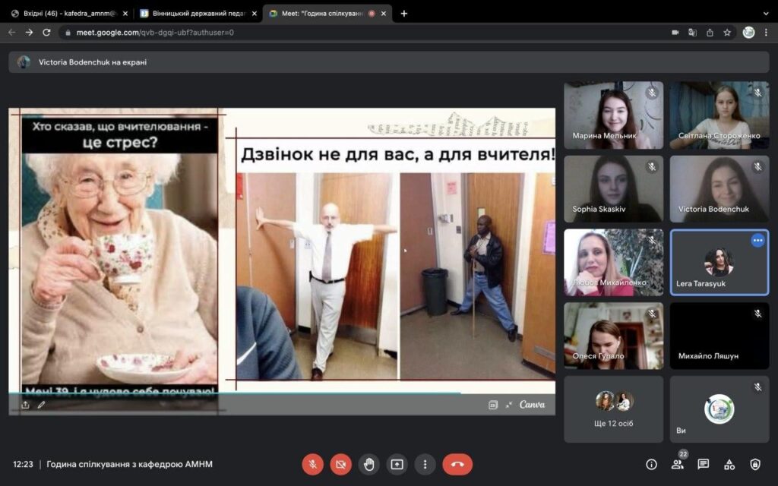Switch to the Вхідні (46) mail tab
This screenshot has width=778, height=486.
click(x=68, y=14)
